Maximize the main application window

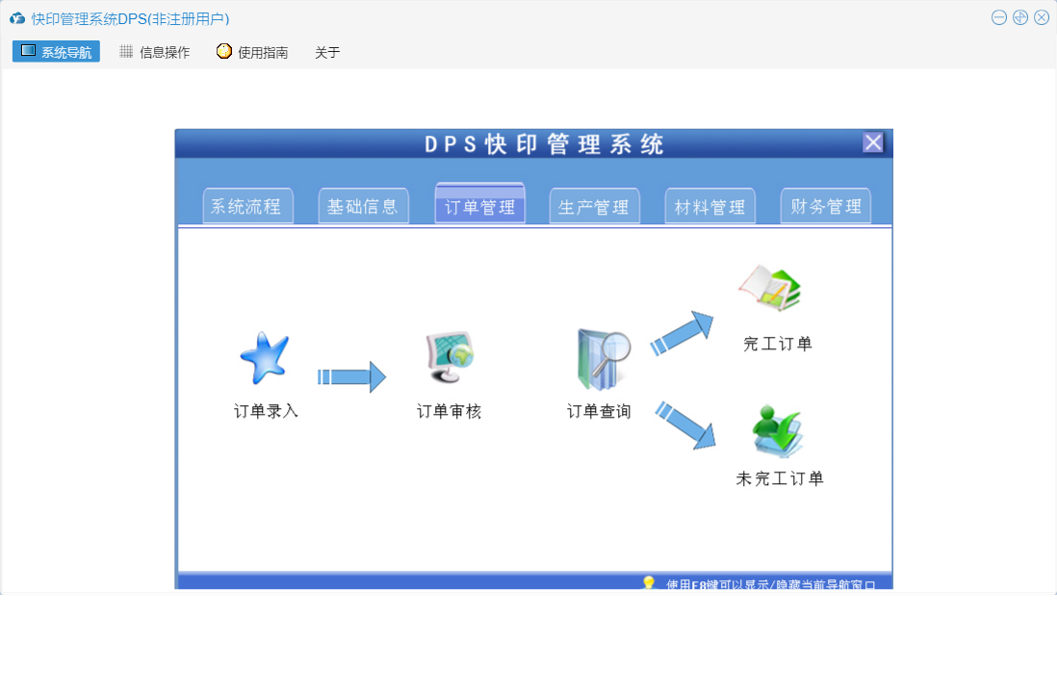[x=1020, y=18]
